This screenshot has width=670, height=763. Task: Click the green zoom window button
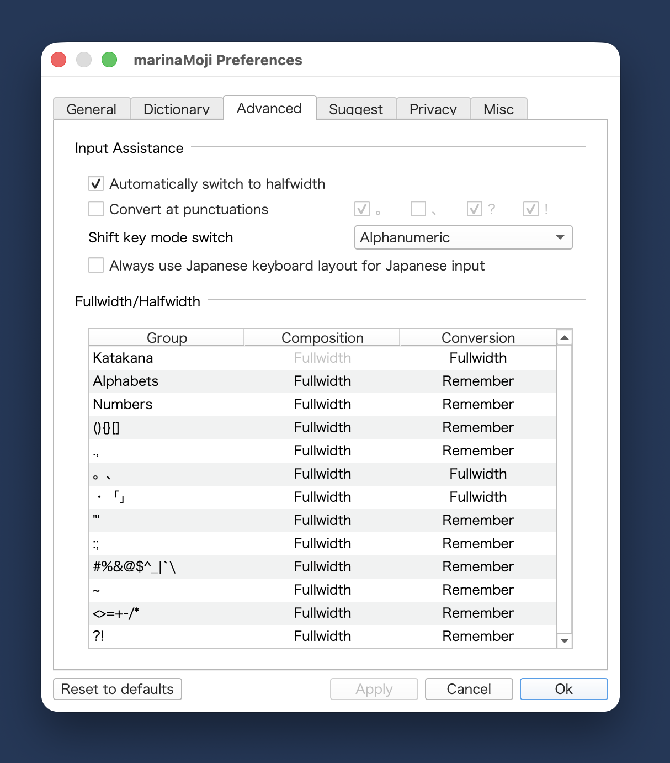coord(109,60)
